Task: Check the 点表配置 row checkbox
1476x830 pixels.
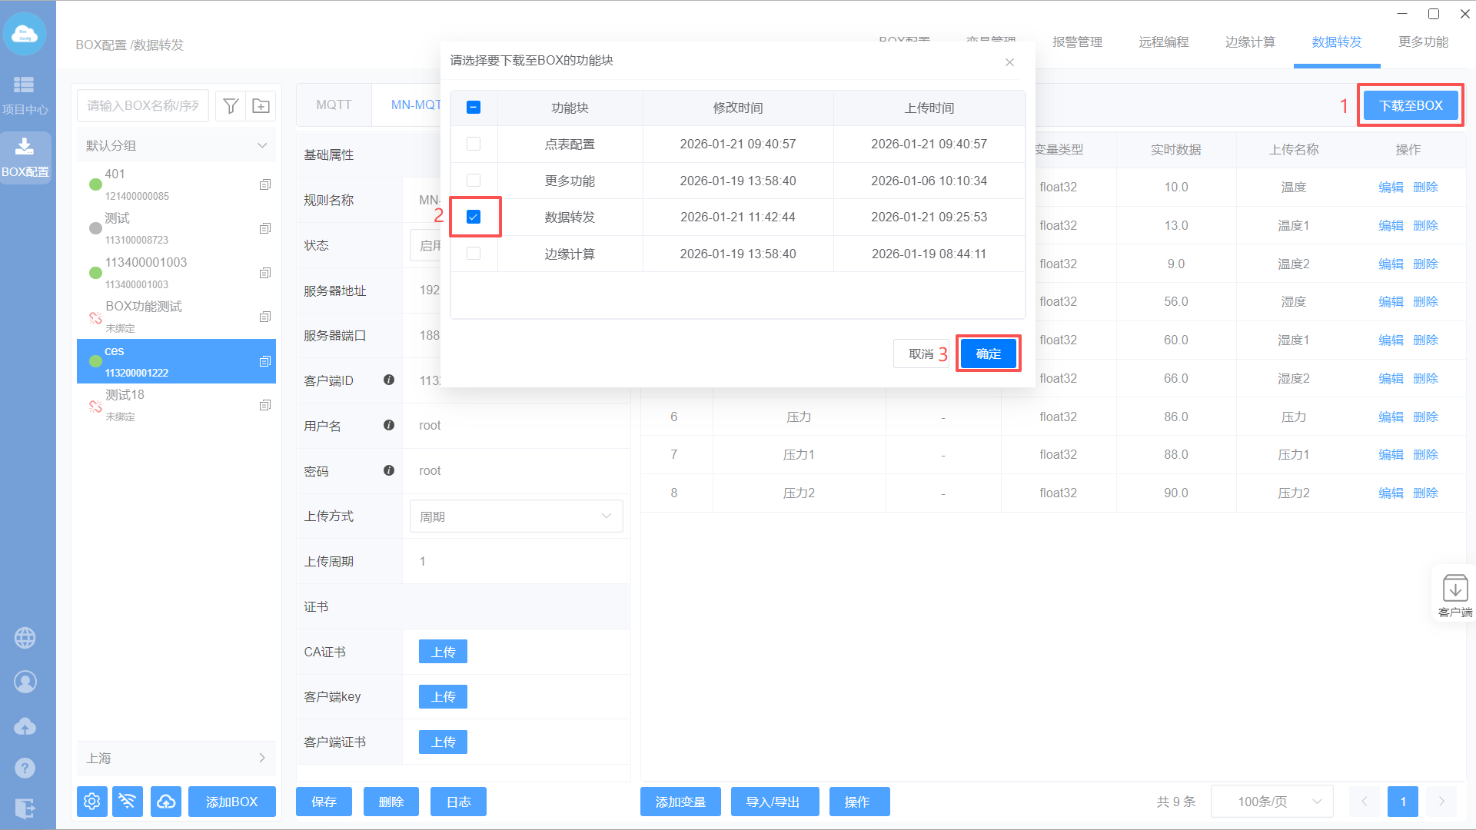Action: pyautogui.click(x=474, y=144)
